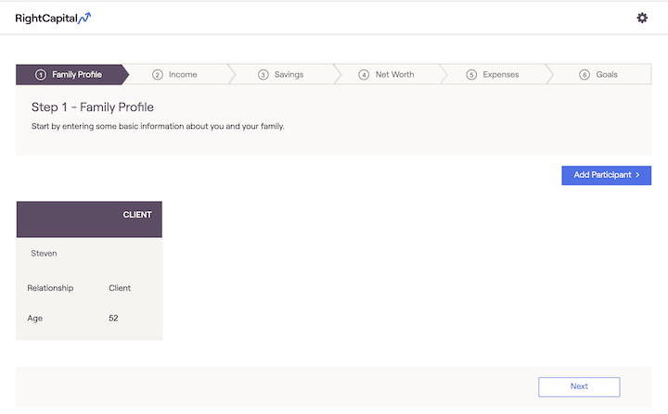Select the Family Profile step label
Image resolution: width=668 pixels, height=414 pixels.
[77, 75]
